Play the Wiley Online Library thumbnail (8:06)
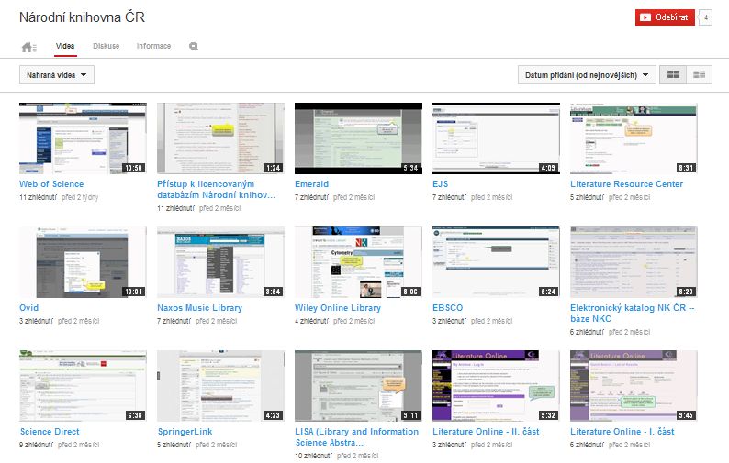Screen dimensions: 729x463 click(358, 262)
